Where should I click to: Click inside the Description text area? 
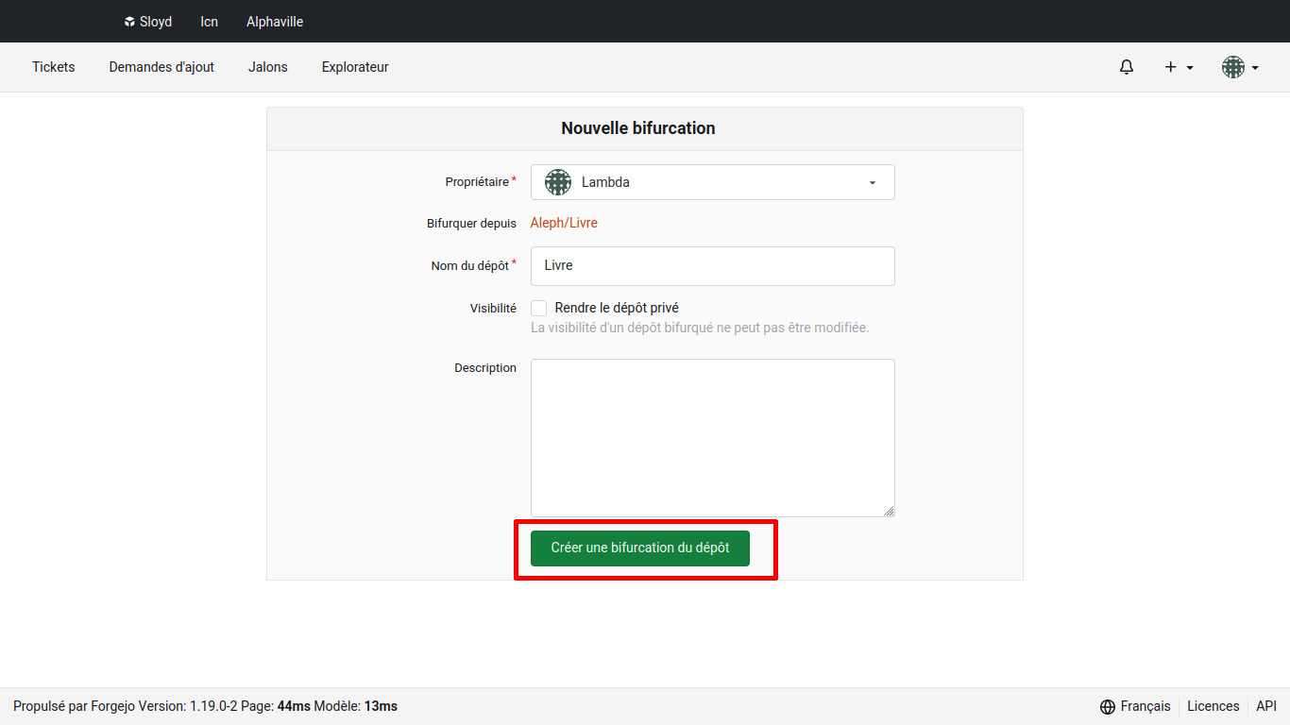[712, 437]
